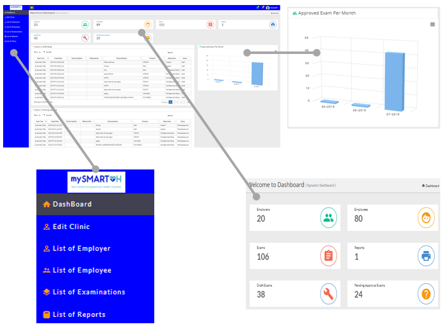Click question mark icon on Pending Approval 24

coord(425,293)
